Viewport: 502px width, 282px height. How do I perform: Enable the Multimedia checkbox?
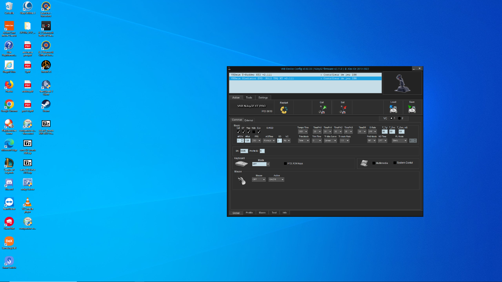[x=374, y=163]
